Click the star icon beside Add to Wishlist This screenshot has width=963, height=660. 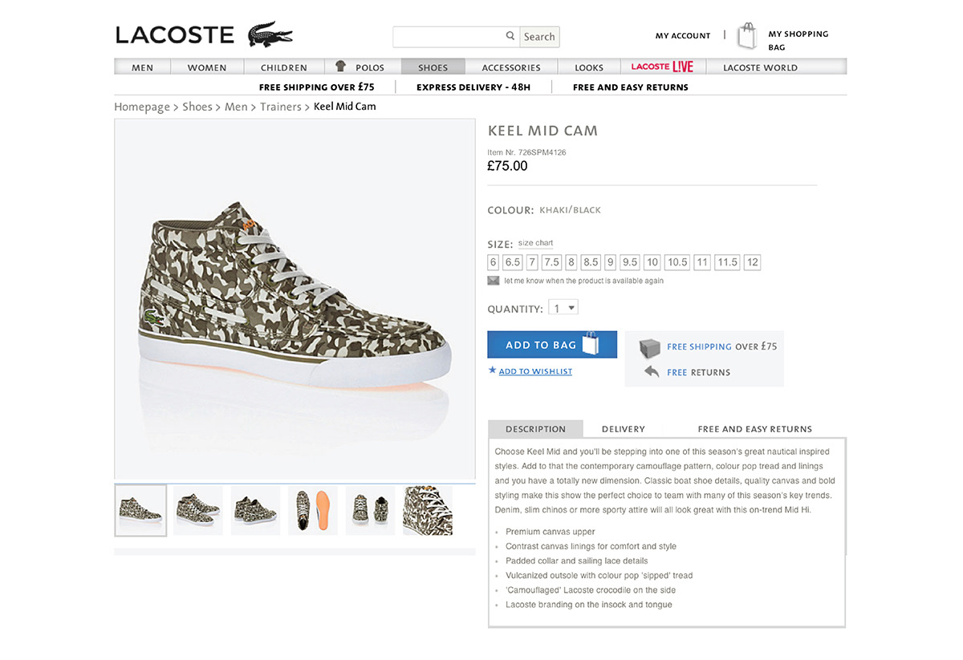pos(493,370)
